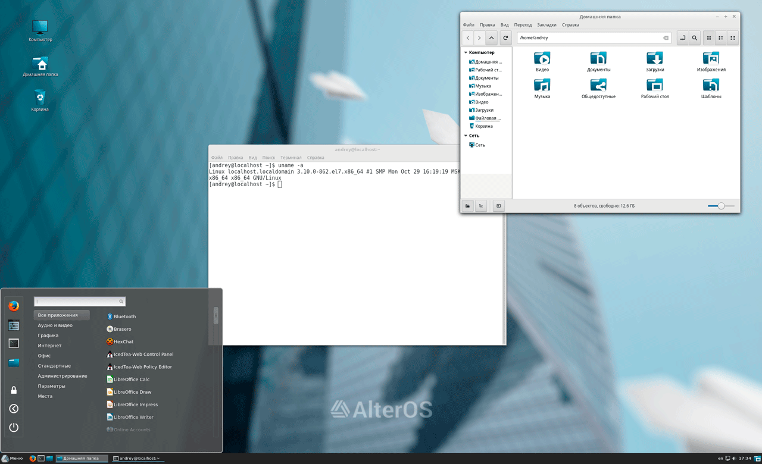This screenshot has width=762, height=464.
Task: Lock the screen using the padlock icon
Action: pos(14,390)
